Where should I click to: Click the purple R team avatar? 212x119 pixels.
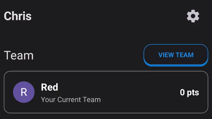24,92
